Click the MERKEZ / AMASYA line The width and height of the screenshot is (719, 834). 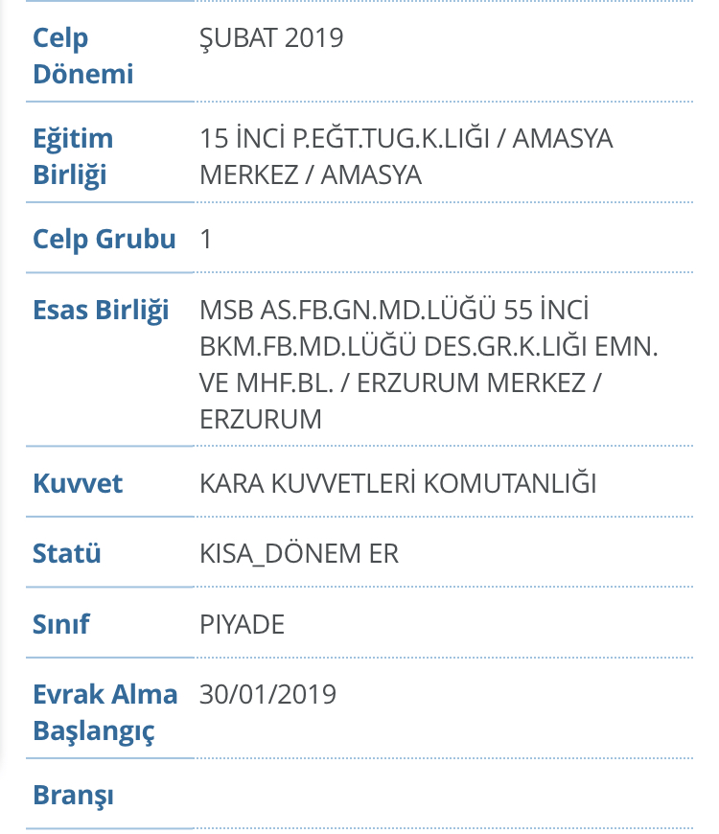(311, 175)
